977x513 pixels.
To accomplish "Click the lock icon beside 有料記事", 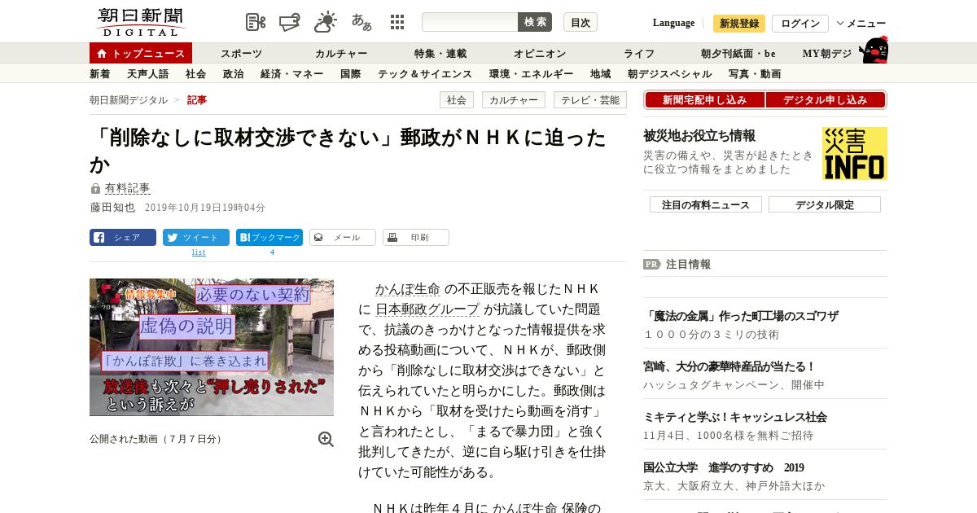I will [95, 189].
